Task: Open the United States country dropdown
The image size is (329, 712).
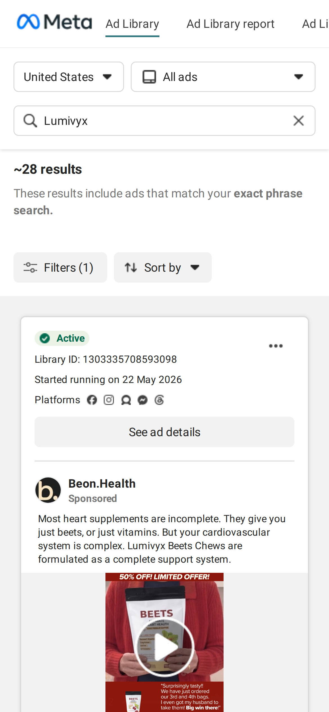Action: [69, 77]
